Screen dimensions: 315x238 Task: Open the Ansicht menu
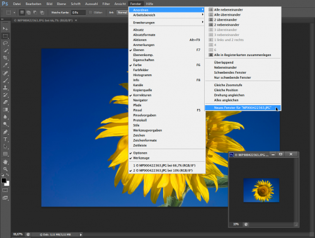[120, 4]
